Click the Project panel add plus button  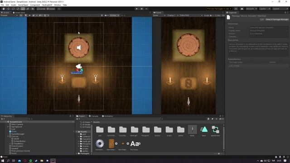pyautogui.click(x=77, y=119)
